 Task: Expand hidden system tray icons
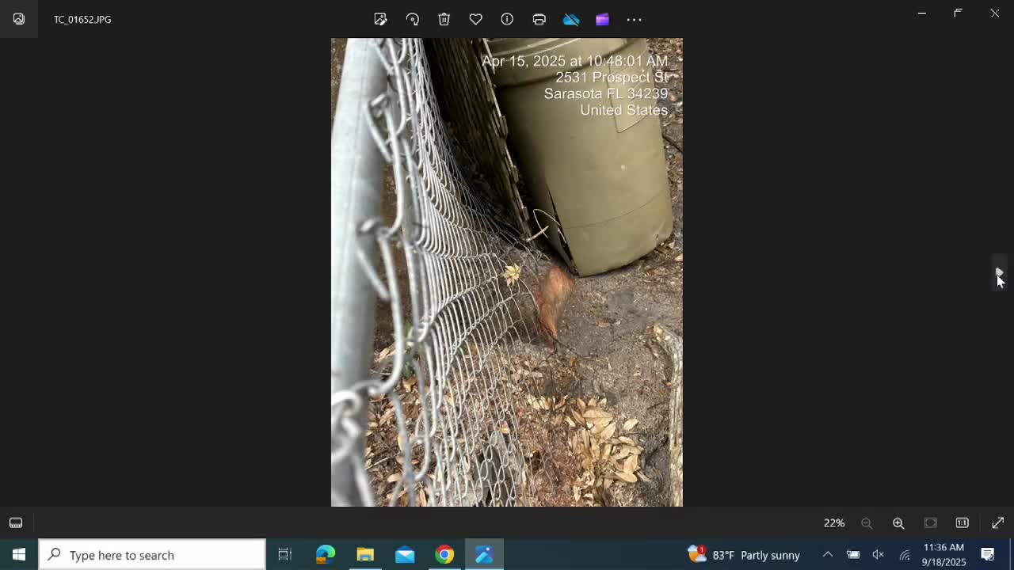[828, 554]
